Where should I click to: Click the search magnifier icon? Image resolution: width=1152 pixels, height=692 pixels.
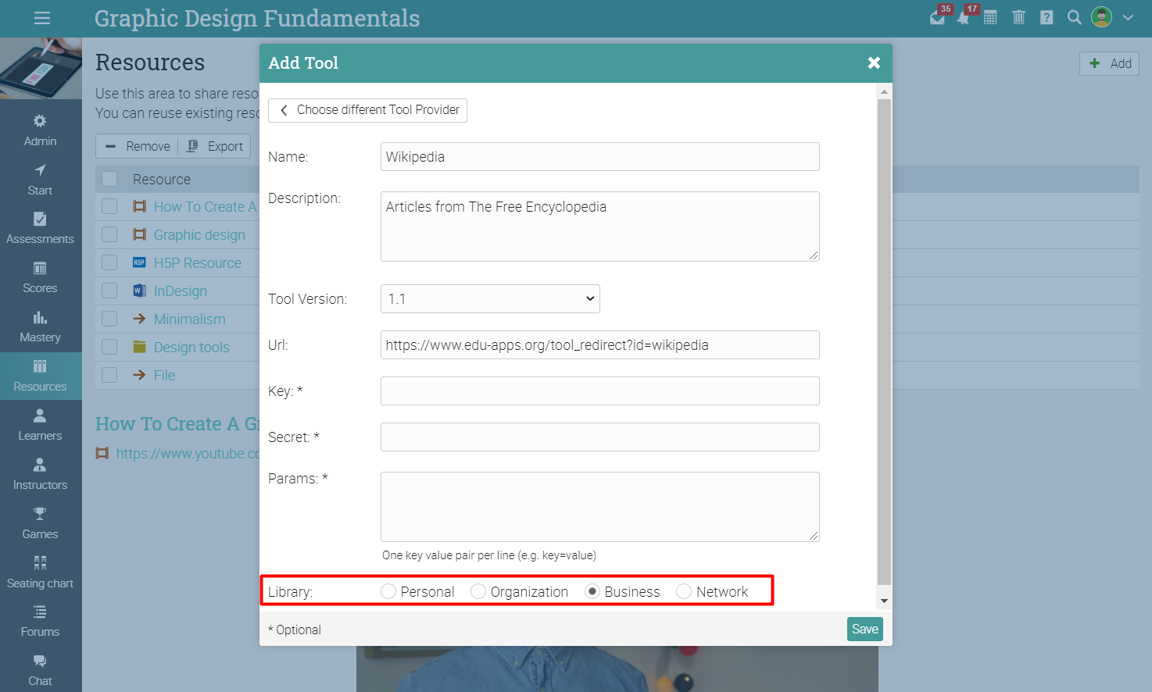click(x=1075, y=17)
